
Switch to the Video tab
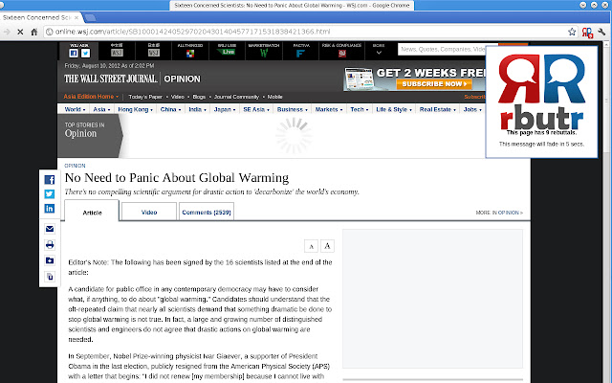click(x=151, y=212)
